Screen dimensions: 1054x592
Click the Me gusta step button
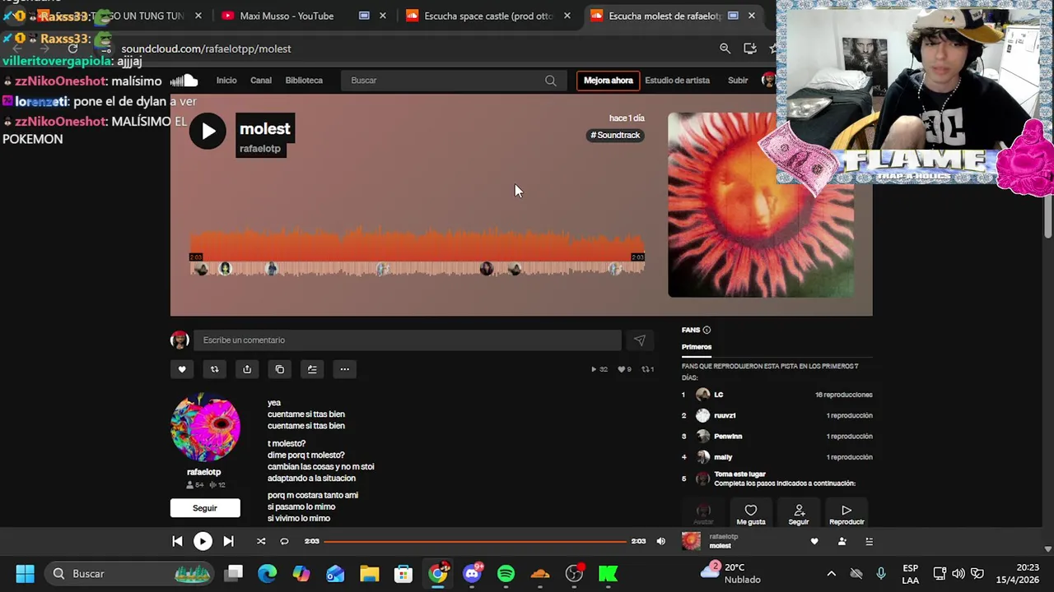(751, 515)
